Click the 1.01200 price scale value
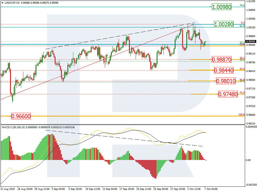 pyautogui.click(x=251, y=1)
